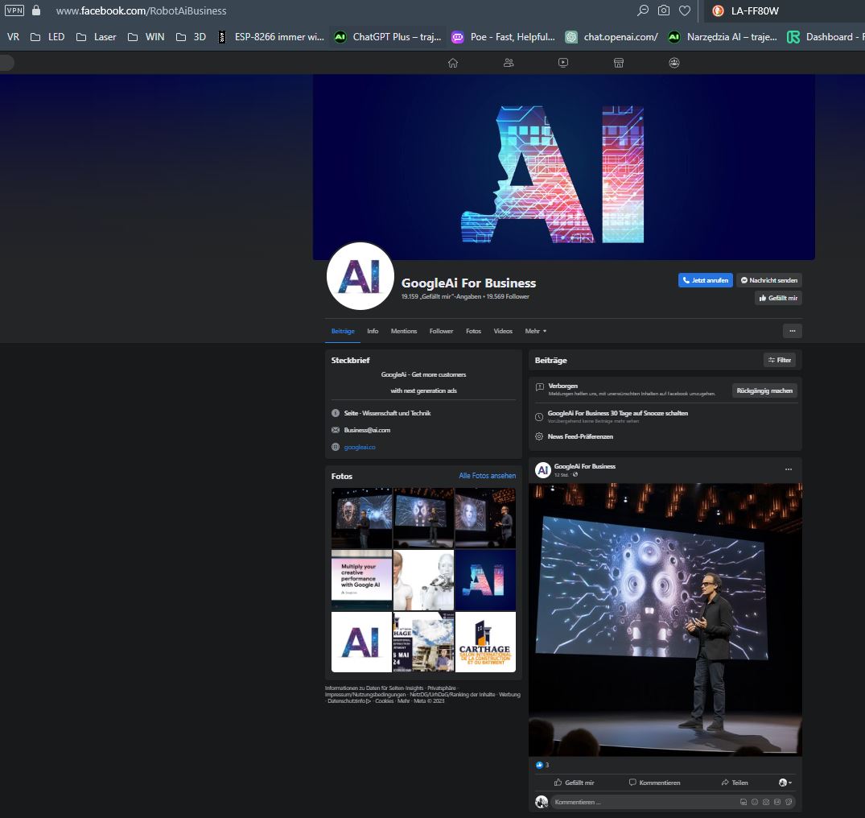Click the camera photo icon in comment box
This screenshot has width=865, height=818.
point(766,802)
